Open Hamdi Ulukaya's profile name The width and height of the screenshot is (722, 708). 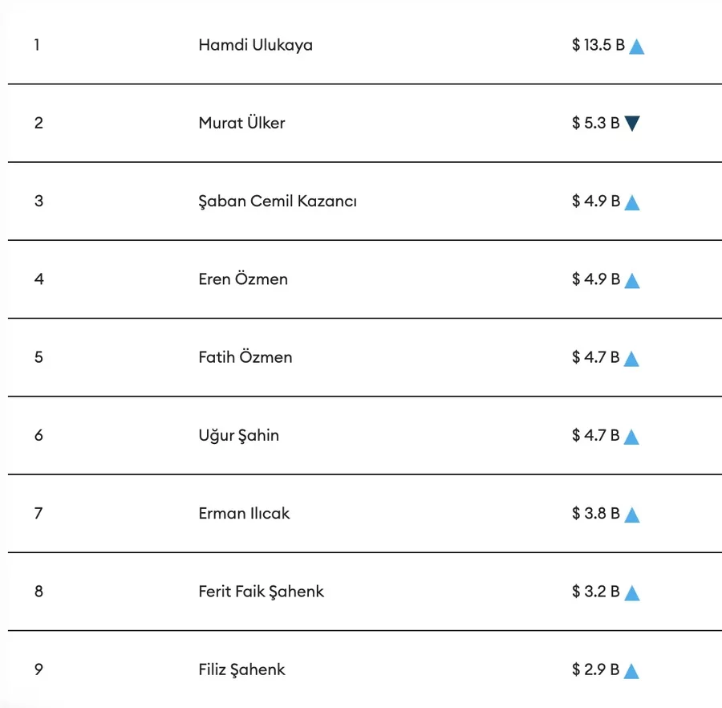coord(255,45)
